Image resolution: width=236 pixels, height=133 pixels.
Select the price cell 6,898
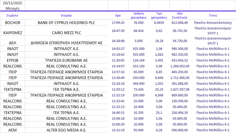159,95
